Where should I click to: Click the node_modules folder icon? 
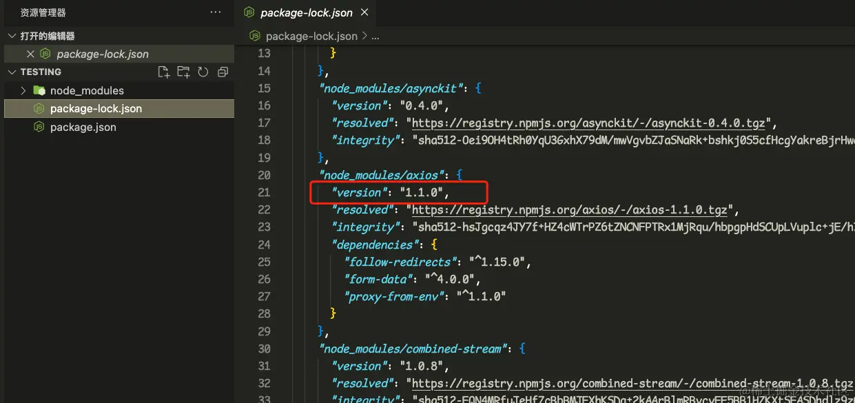coord(39,90)
